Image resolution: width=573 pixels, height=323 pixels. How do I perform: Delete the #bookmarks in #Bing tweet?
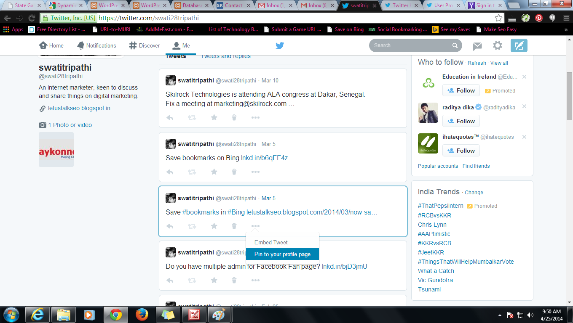pos(234,226)
